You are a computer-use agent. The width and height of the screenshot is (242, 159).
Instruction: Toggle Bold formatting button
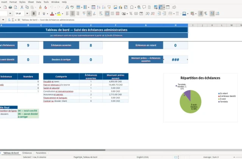click(x=34, y=14)
